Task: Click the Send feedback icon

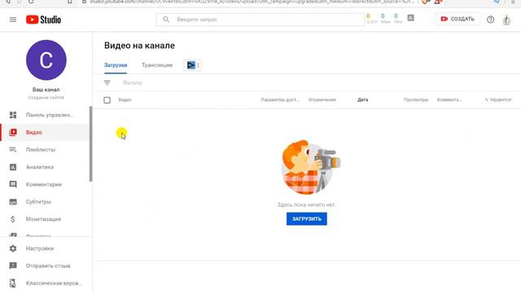Action: pyautogui.click(x=13, y=266)
